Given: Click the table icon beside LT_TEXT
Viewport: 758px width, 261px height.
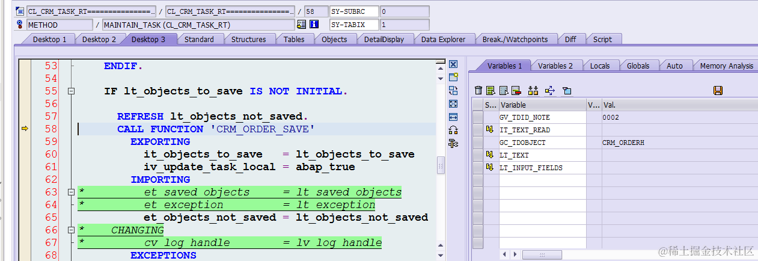Looking at the screenshot, I should coord(490,155).
